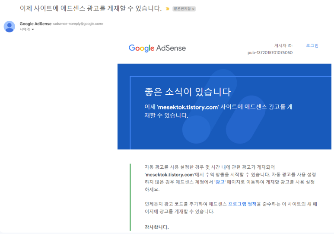Screen dimensions: 334x234
Task: Click the 나에게 recipient text
Action: [25, 29]
